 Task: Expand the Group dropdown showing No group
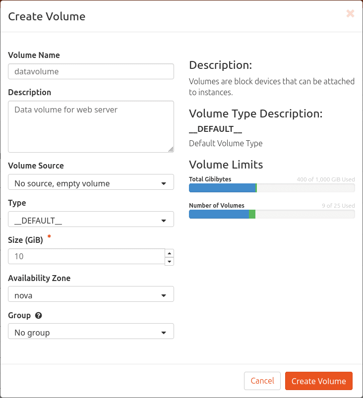91,333
